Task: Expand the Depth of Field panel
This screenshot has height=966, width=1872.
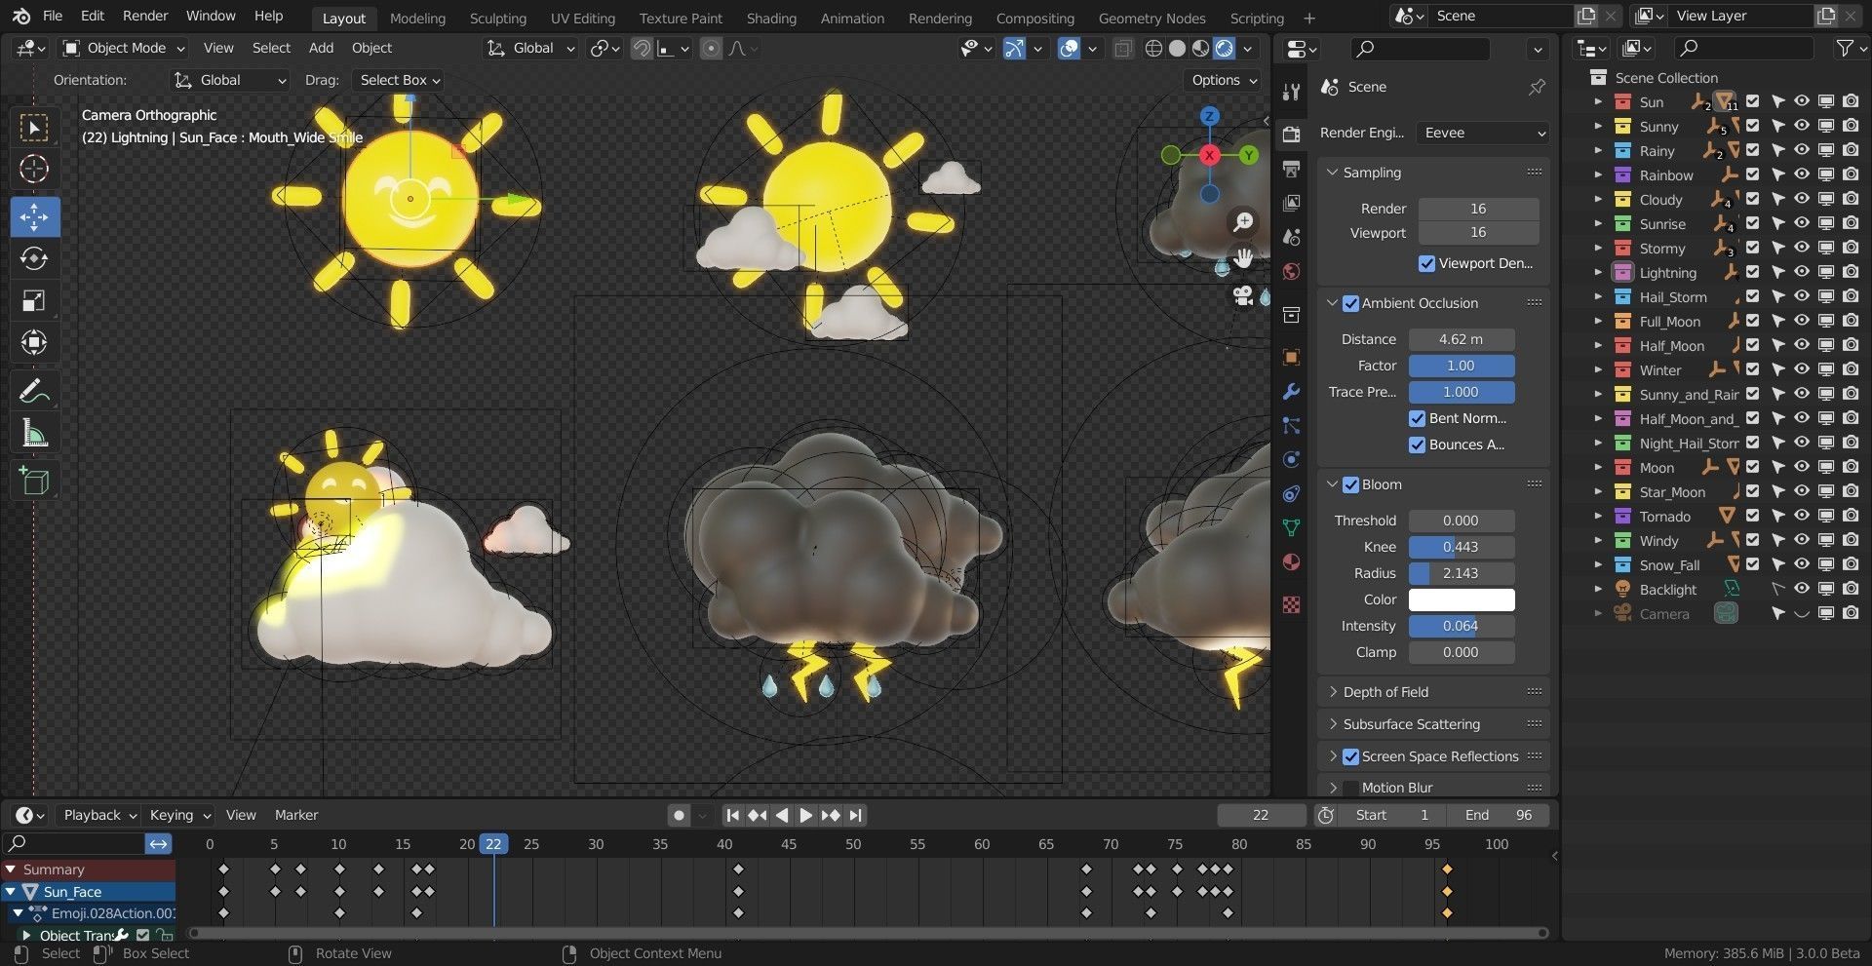Action: click(1385, 692)
